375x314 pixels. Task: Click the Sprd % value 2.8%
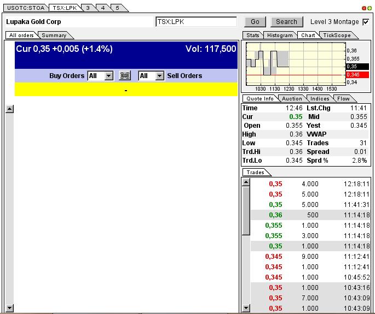coord(360,161)
